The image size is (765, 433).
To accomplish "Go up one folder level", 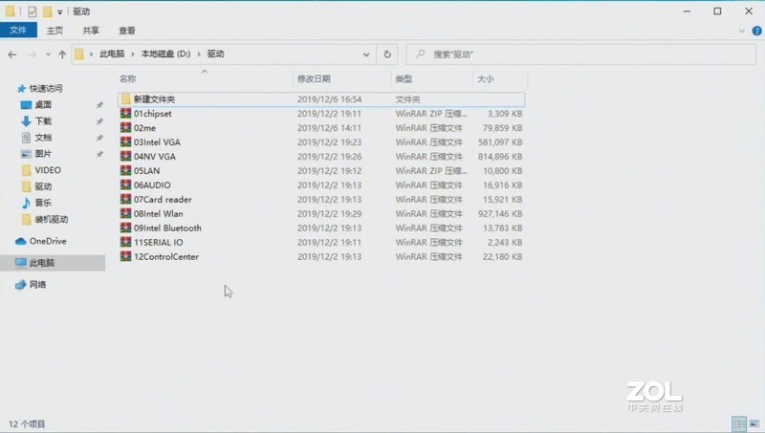I will click(x=62, y=54).
